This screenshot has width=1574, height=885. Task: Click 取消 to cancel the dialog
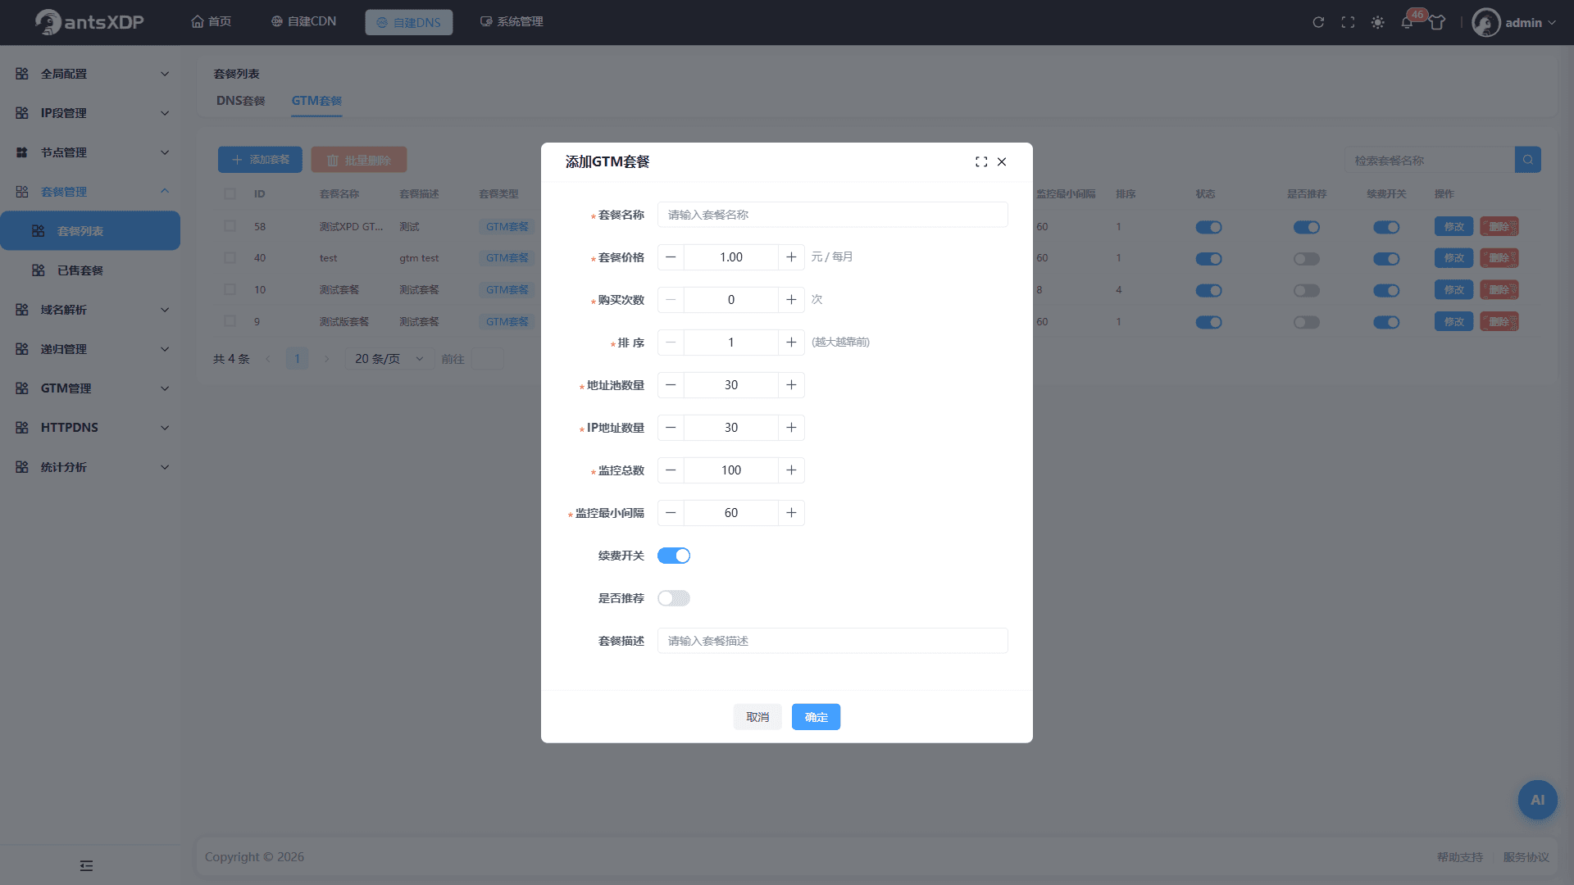tap(757, 717)
